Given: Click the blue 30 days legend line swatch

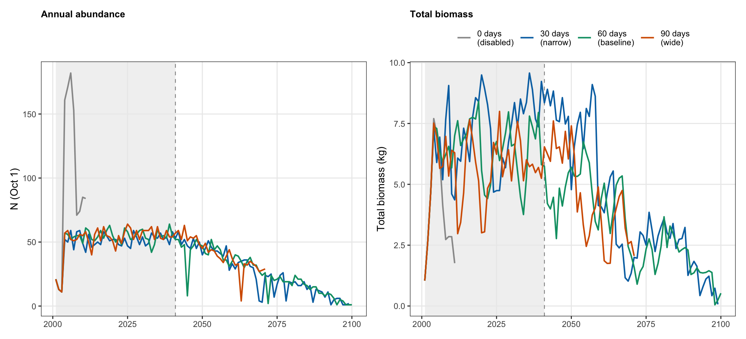Looking at the screenshot, I should 527,38.
